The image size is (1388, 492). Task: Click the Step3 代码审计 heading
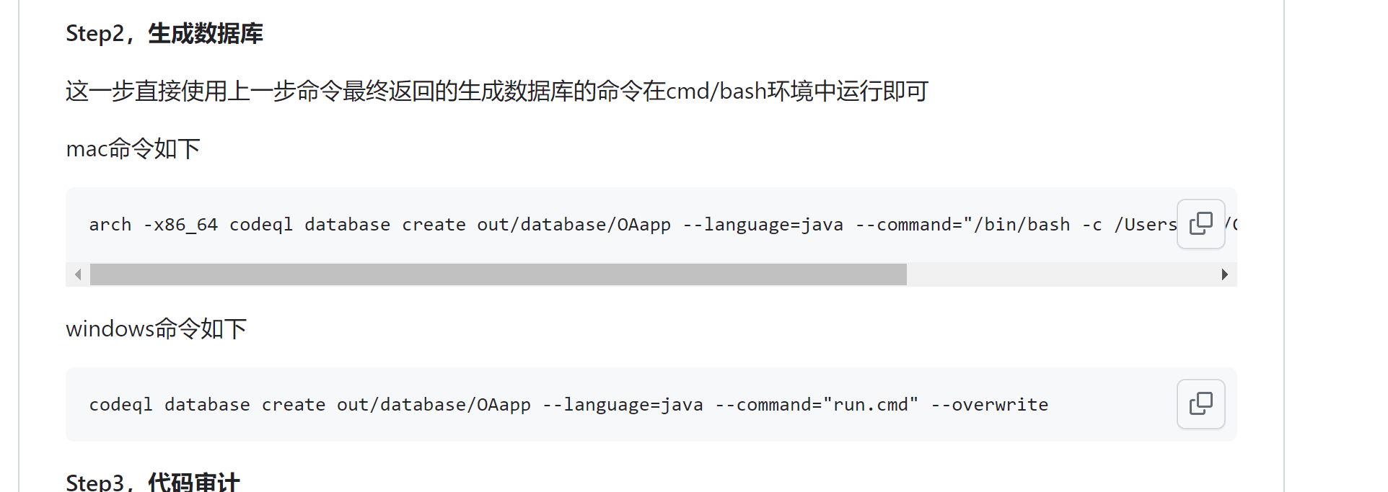pos(153,481)
